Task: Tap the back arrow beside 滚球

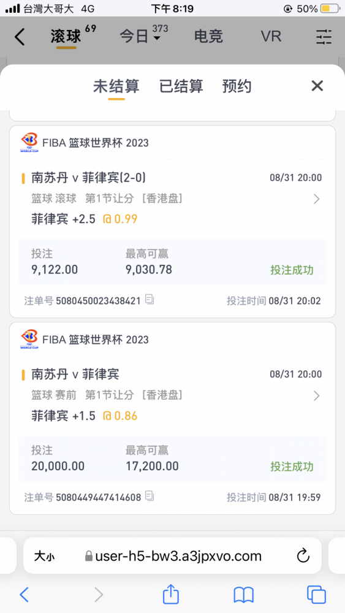Action: click(x=20, y=37)
